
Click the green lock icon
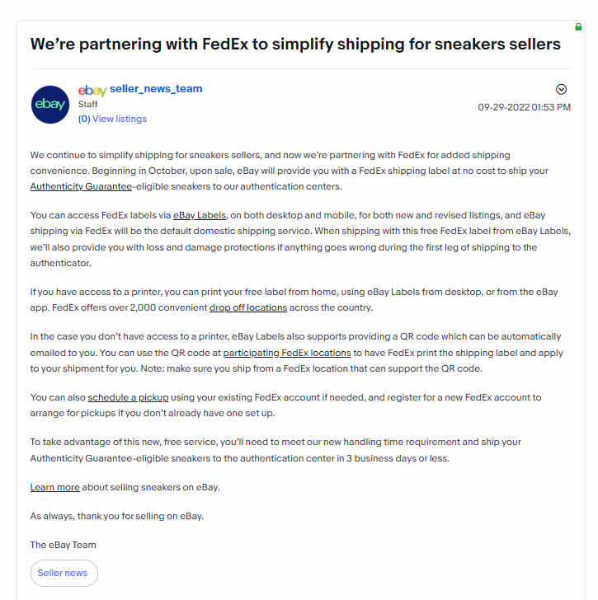pyautogui.click(x=578, y=26)
